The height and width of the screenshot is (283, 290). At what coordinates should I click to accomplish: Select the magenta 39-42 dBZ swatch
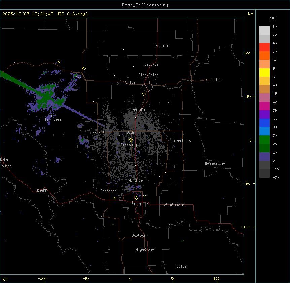pyautogui.click(x=264, y=106)
